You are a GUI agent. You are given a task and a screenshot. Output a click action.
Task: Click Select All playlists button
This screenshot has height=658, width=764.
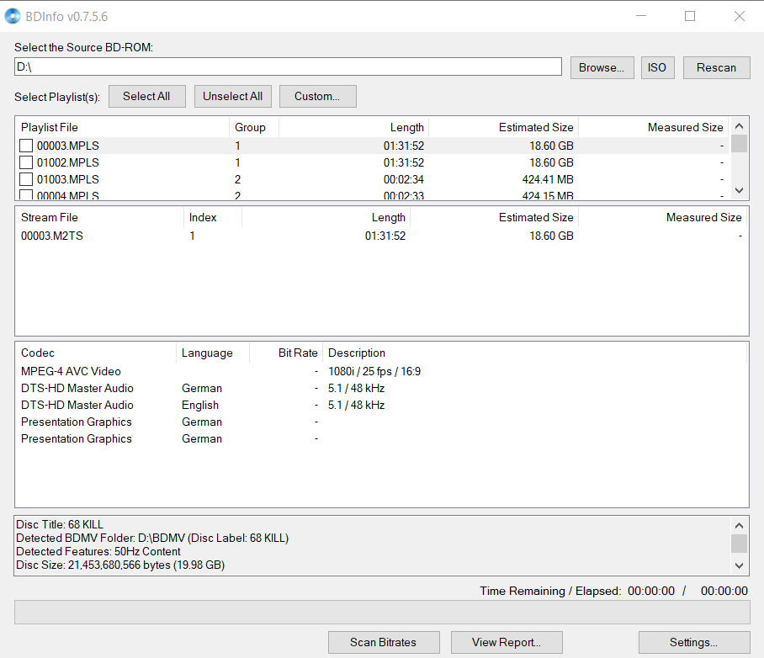pyautogui.click(x=146, y=96)
